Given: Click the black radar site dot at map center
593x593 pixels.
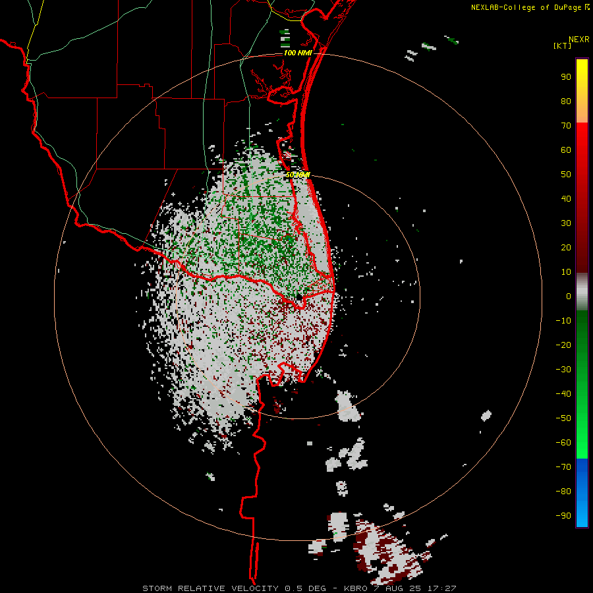Looking at the screenshot, I should tap(298, 298).
